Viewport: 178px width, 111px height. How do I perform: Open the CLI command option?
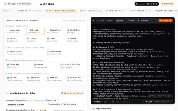(x=154, y=21)
